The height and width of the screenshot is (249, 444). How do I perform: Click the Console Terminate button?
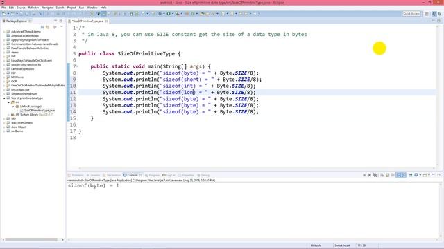pyautogui.click(x=364, y=175)
